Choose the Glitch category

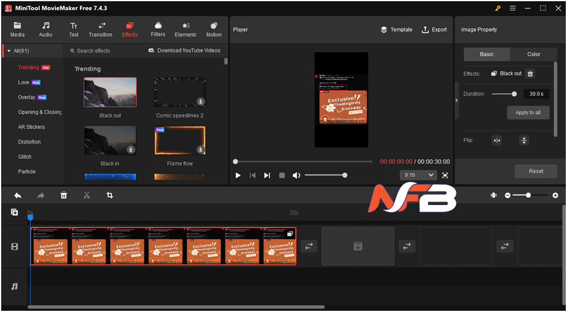coord(25,156)
